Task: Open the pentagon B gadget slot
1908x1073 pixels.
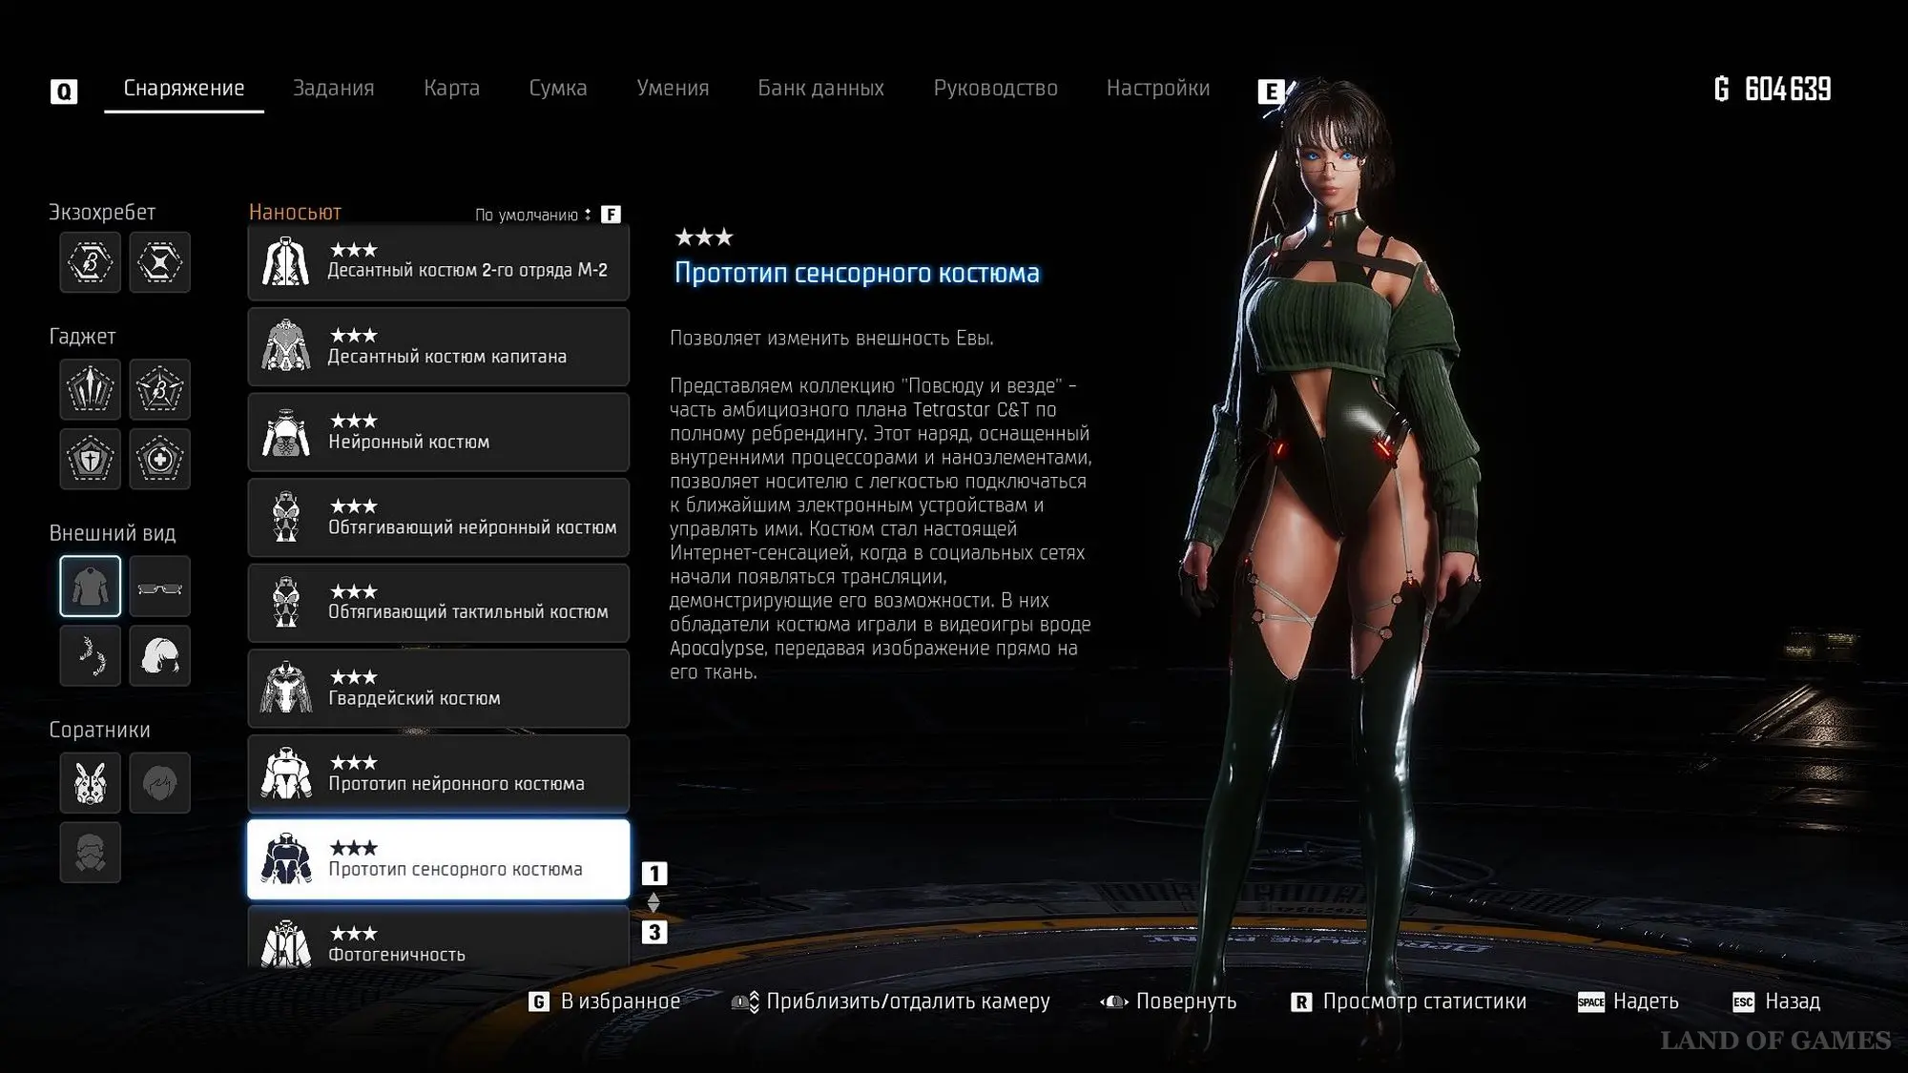Action: coord(159,389)
